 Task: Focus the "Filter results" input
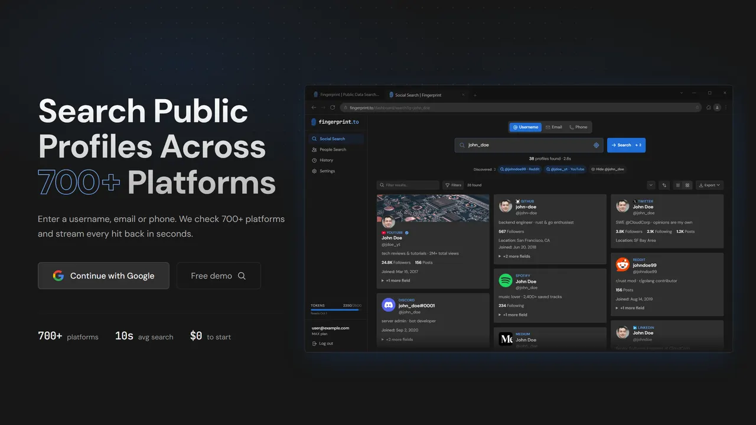tap(408, 185)
